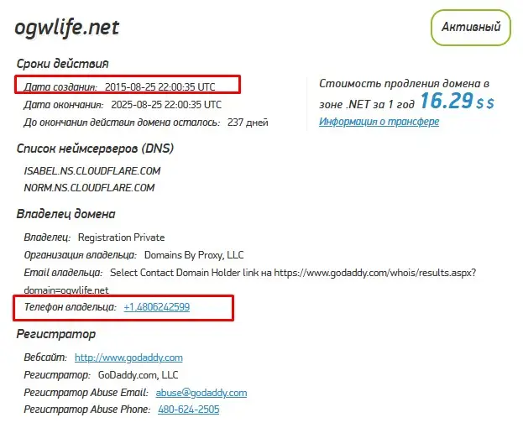The height and width of the screenshot is (428, 523).
Task: Click the "237 дней" remaining time value
Action: (x=248, y=123)
